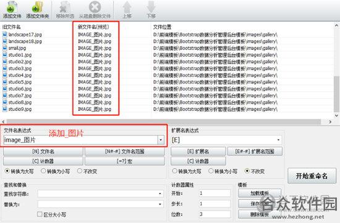This screenshot has width=340, height=223.
Task: Click the vertical scrollbar down arrow
Action: pos(336,115)
